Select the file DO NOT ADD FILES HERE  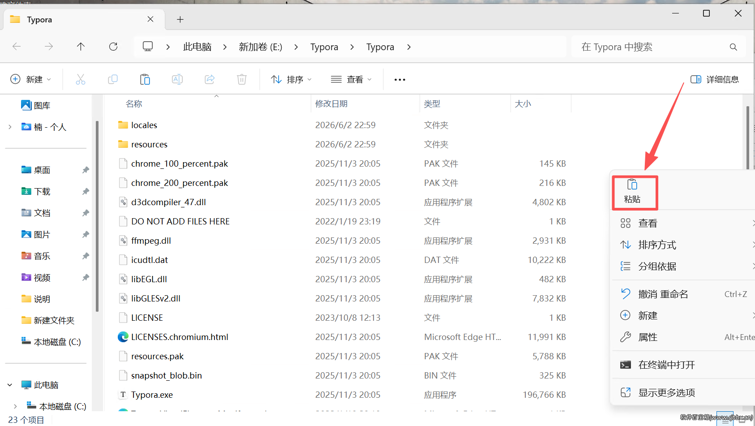coord(180,221)
